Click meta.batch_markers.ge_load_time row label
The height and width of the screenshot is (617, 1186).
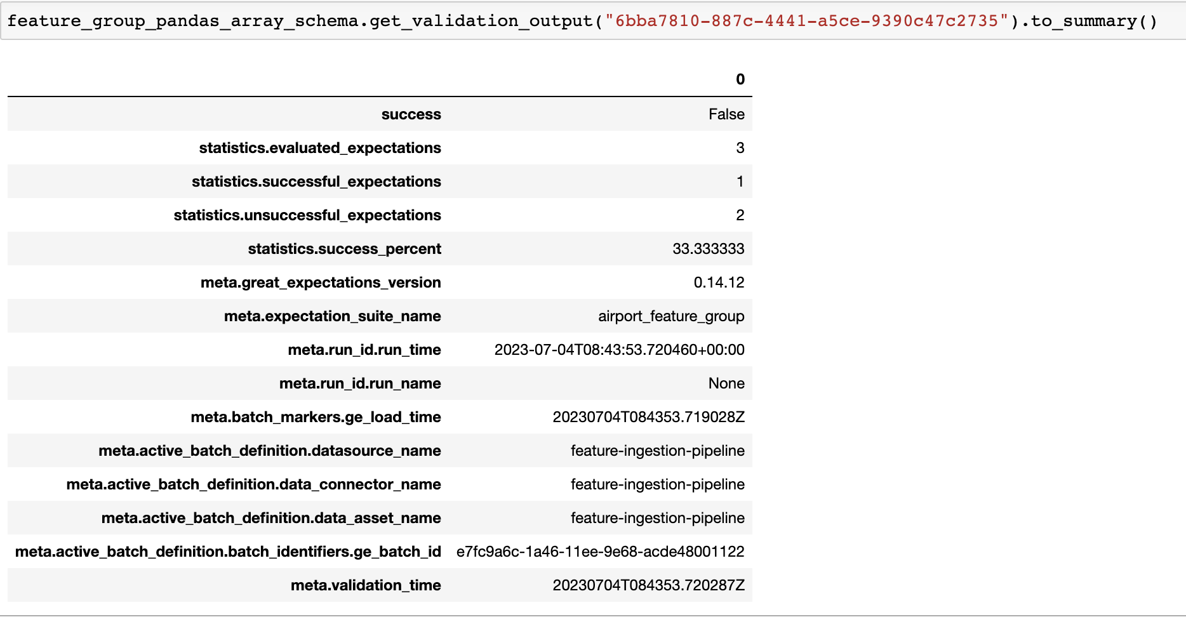[316, 417]
